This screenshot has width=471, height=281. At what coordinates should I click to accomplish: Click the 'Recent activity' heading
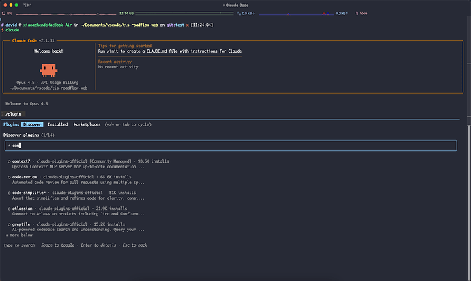(x=115, y=62)
